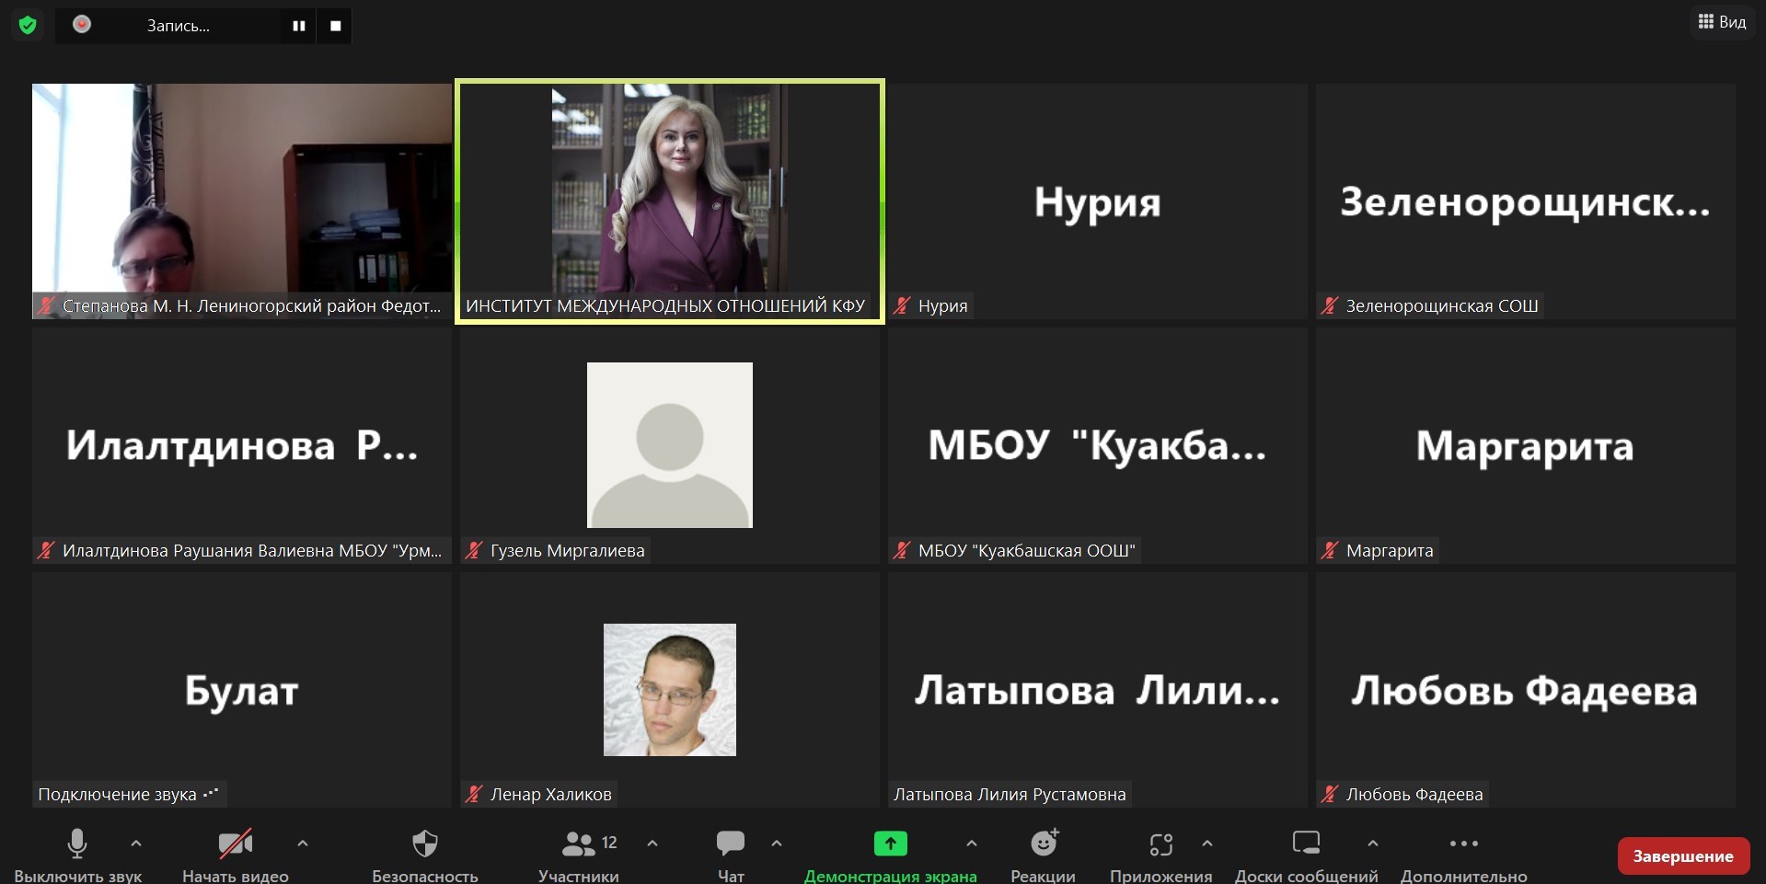Open the Участники panel

point(579,844)
